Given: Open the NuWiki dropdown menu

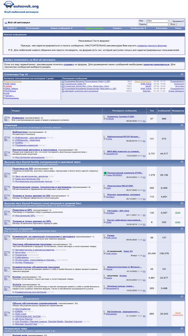Looking at the screenshot, I should point(12,28).
